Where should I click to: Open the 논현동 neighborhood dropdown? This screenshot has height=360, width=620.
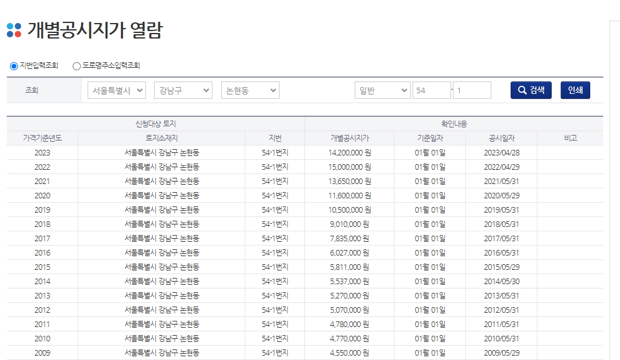coord(250,90)
